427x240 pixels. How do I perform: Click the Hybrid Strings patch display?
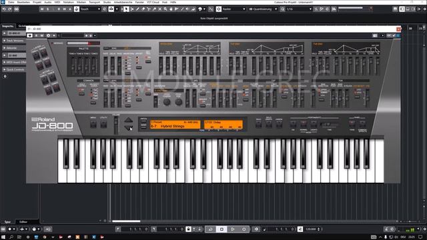(x=175, y=125)
